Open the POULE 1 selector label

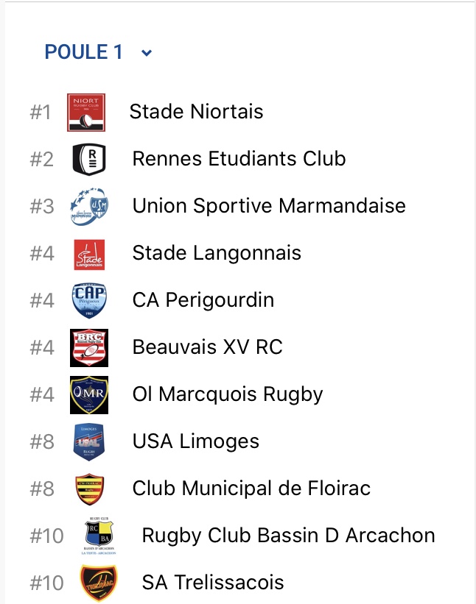(x=83, y=52)
